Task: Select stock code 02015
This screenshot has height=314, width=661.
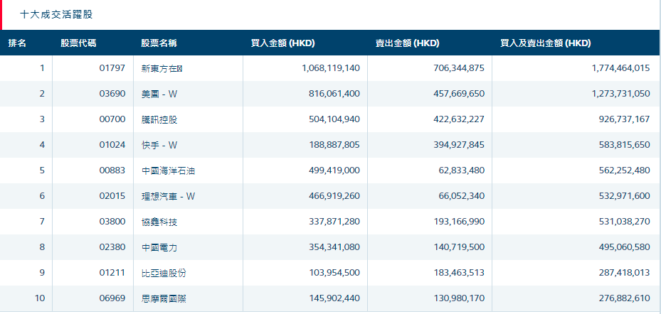Action: [112, 196]
